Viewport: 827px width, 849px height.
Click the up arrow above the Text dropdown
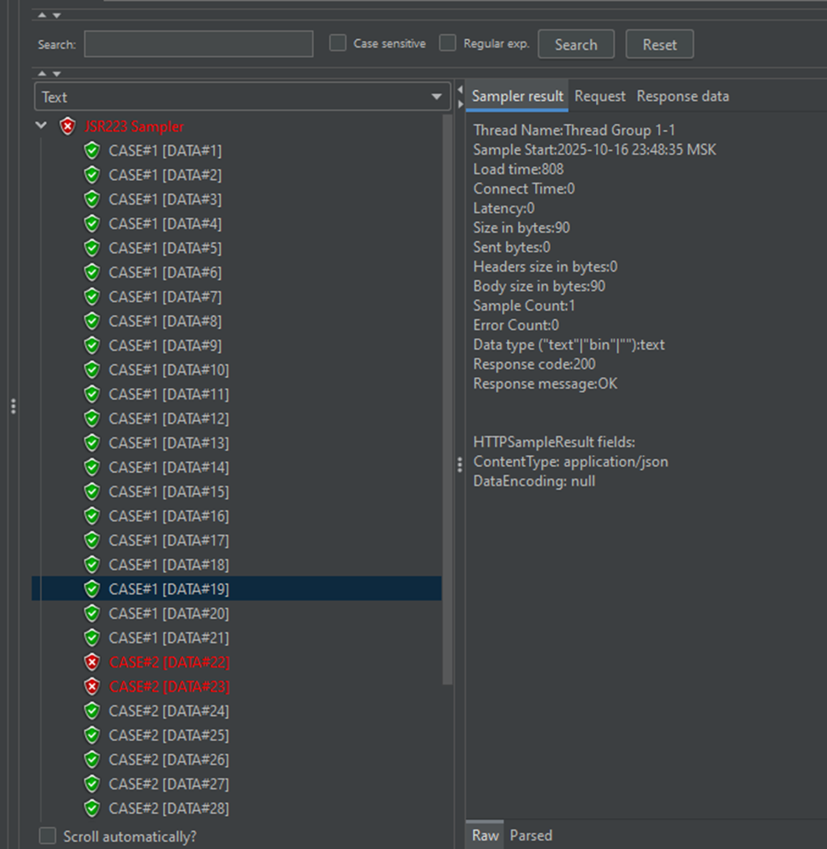pos(42,73)
